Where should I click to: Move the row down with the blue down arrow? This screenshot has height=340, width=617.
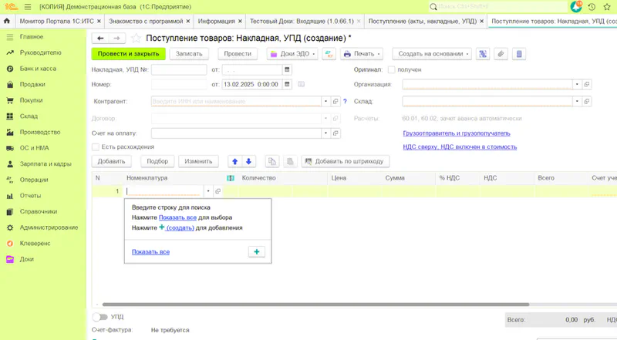click(248, 161)
